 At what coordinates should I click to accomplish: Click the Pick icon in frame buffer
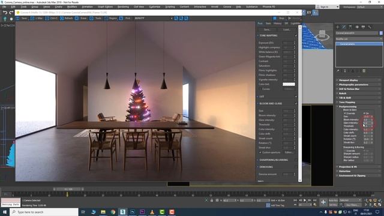(121, 19)
